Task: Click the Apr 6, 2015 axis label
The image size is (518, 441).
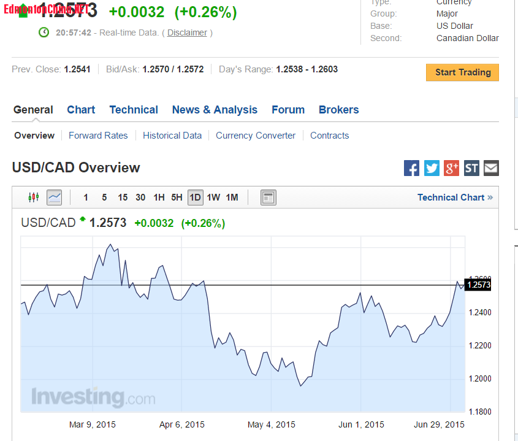Action: [x=182, y=424]
